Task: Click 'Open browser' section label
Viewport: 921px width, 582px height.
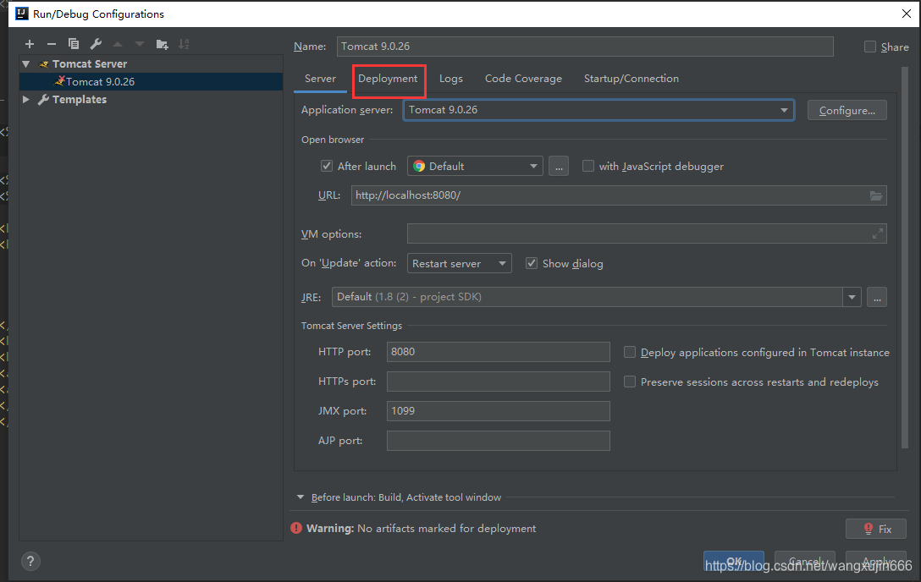Action: (333, 140)
